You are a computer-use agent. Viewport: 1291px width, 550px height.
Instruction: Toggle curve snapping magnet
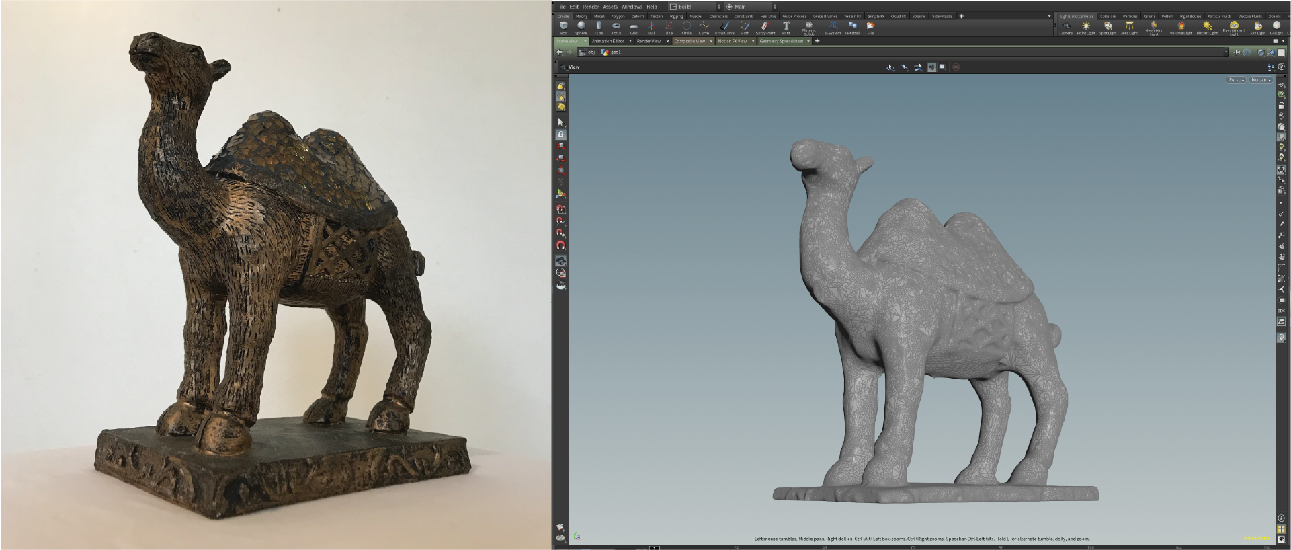(560, 221)
